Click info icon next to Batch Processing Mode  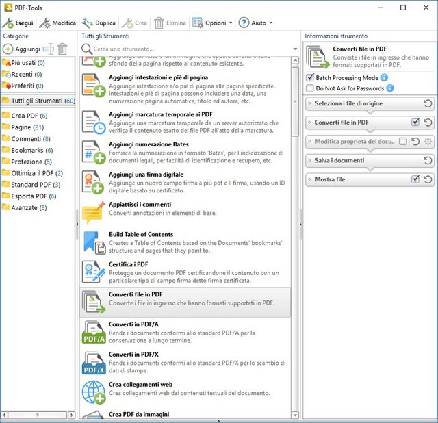coord(385,77)
